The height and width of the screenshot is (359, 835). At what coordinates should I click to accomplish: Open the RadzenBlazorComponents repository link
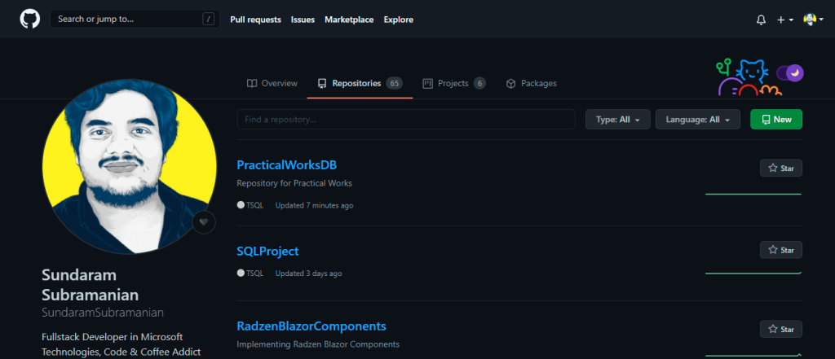click(311, 326)
